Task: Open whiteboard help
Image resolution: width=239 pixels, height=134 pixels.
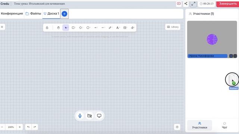Action: [177, 127]
